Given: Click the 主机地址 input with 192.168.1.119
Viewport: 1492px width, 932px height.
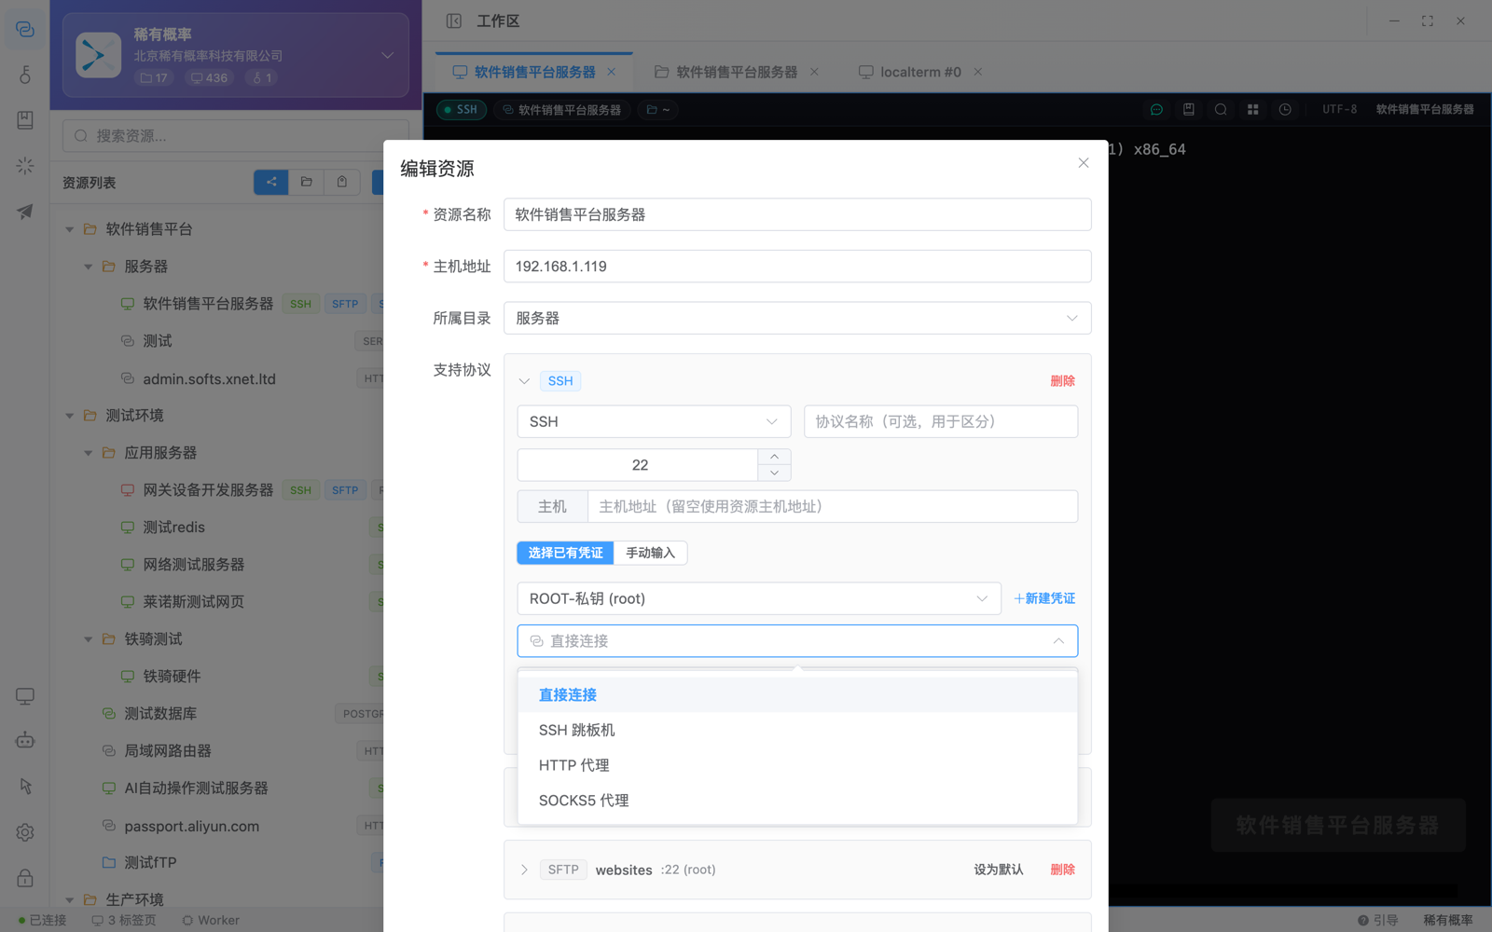Looking at the screenshot, I should pos(797,267).
